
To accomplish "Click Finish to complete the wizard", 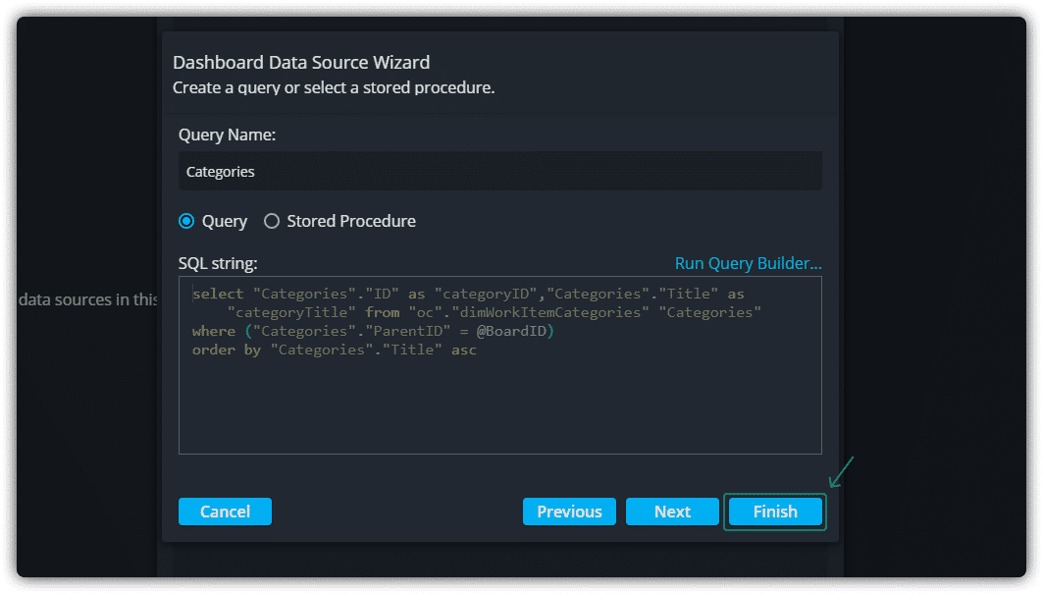I will point(775,512).
